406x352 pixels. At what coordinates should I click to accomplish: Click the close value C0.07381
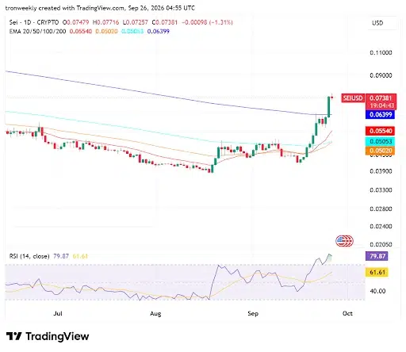pyautogui.click(x=165, y=22)
